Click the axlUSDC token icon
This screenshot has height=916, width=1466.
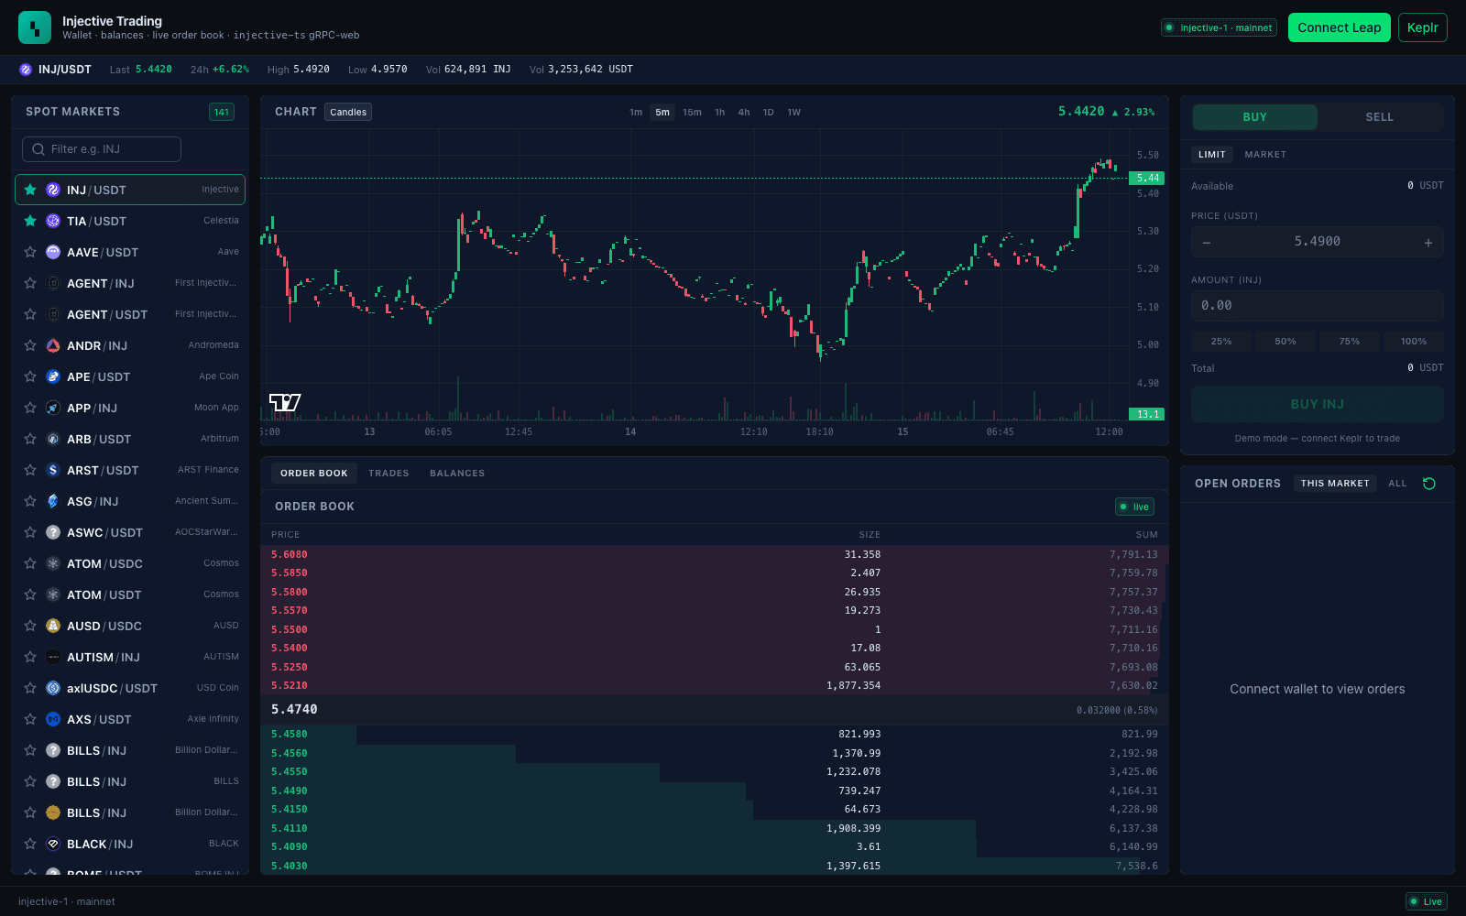53,688
